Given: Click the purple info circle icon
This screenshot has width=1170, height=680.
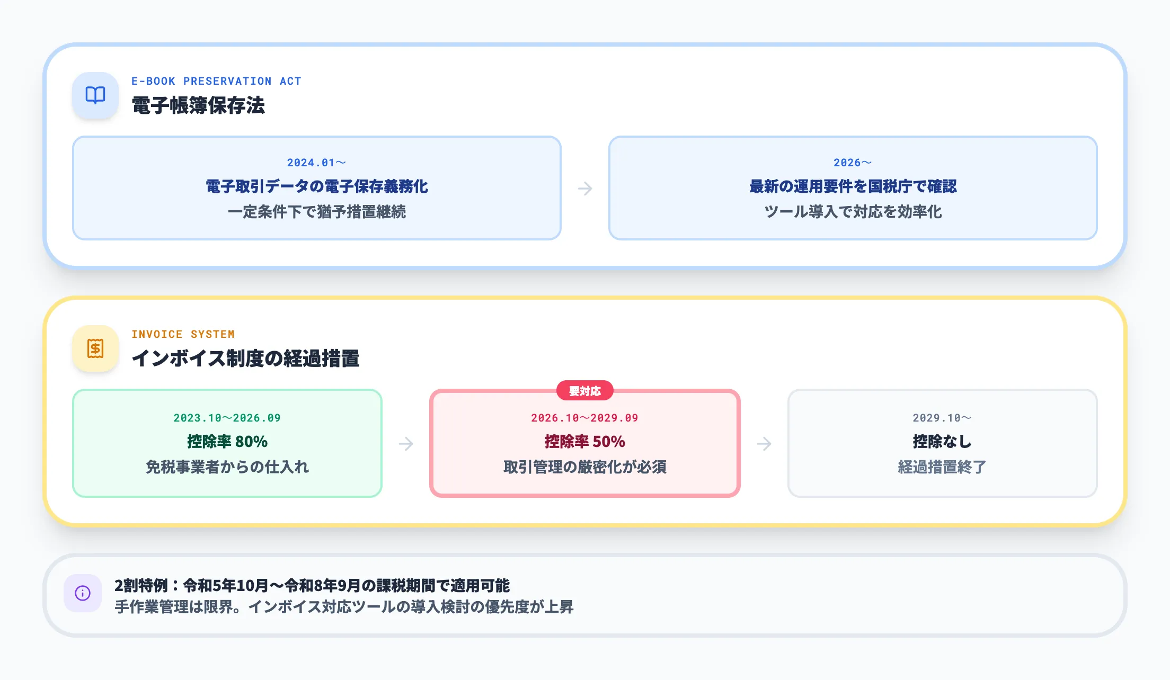Looking at the screenshot, I should 83,593.
